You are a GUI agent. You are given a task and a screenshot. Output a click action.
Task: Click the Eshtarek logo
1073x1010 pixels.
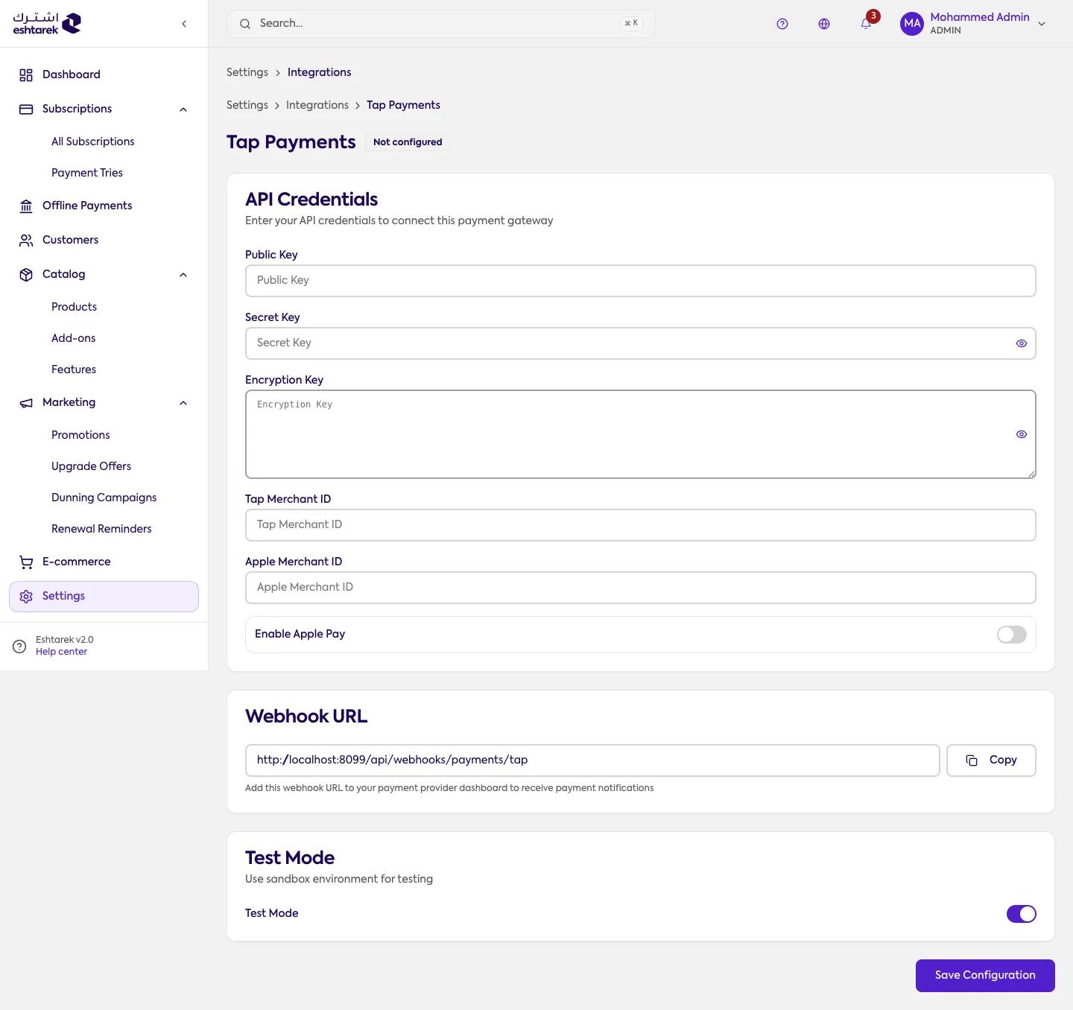point(47,23)
